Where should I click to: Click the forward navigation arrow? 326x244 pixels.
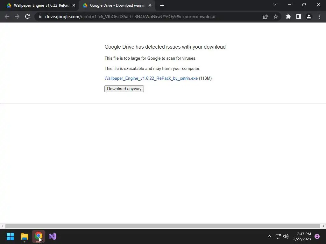(x=17, y=17)
